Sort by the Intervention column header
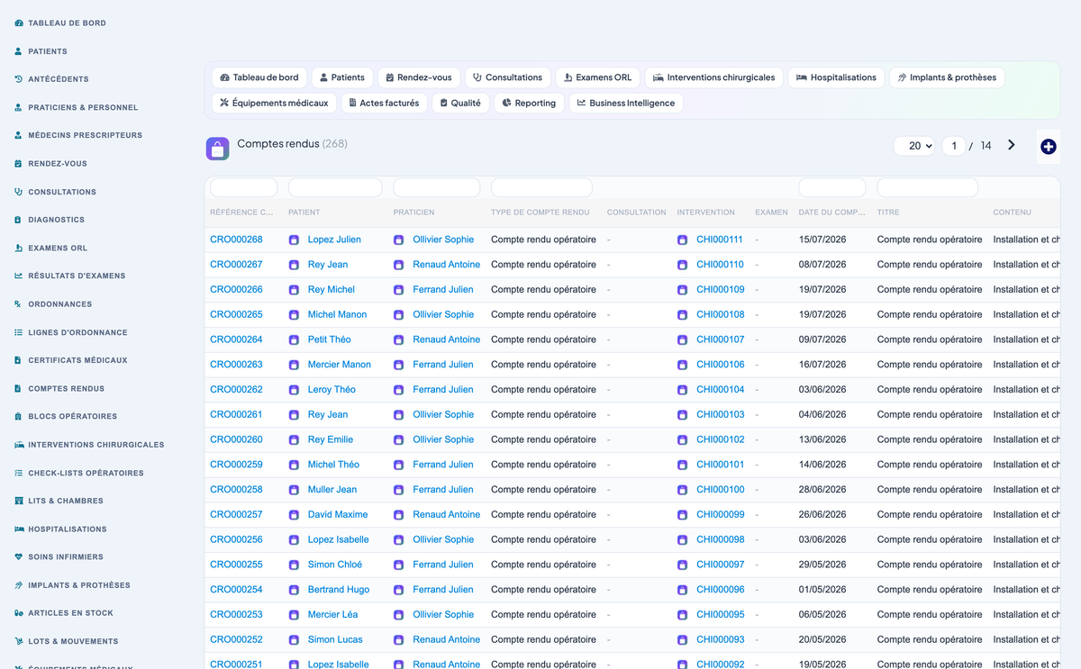 click(x=705, y=212)
